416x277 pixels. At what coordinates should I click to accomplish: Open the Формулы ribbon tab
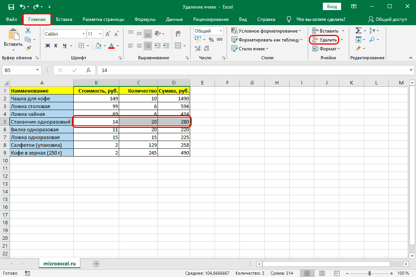click(x=145, y=19)
